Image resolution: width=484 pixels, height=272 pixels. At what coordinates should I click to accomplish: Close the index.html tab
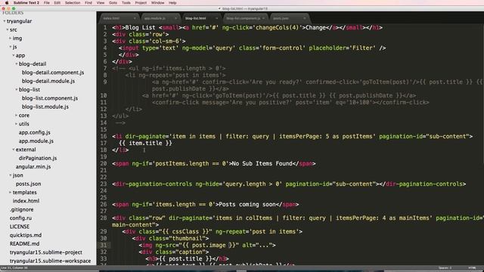coord(135,18)
